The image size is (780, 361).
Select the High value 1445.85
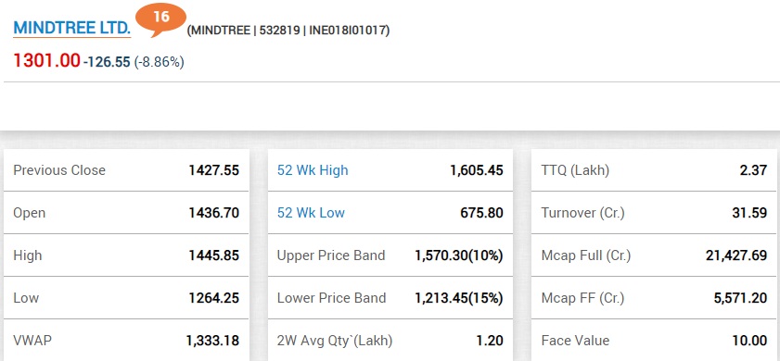(x=214, y=255)
